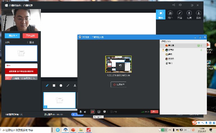The width and height of the screenshot is (216, 133).
Task: Open settings gear in live window title bar
Action: [180, 5]
